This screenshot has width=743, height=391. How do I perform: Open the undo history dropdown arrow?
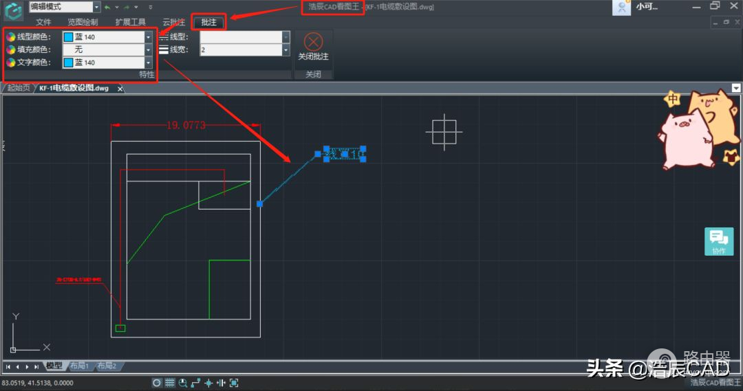click(116, 7)
